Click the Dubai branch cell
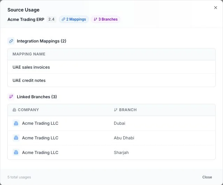Viewport: 223px width, 185px height. click(x=120, y=123)
